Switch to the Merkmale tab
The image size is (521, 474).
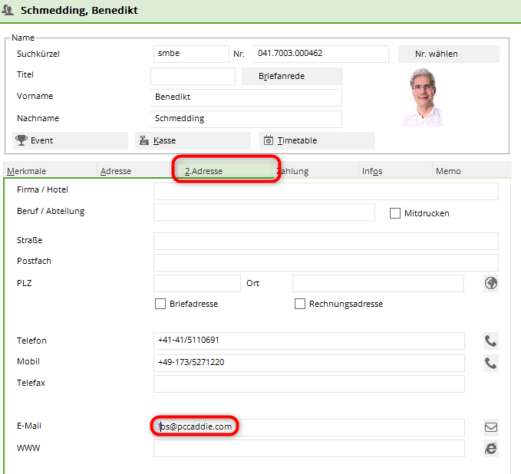tap(50, 170)
